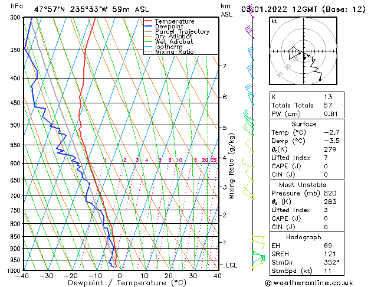Click the 950 hPa pressure label
Image resolution: width=371 pixels, height=287 pixels.
pyautogui.click(x=17, y=260)
